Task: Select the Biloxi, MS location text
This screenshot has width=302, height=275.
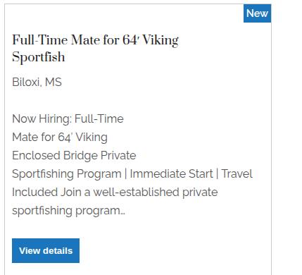Action: 37,82
